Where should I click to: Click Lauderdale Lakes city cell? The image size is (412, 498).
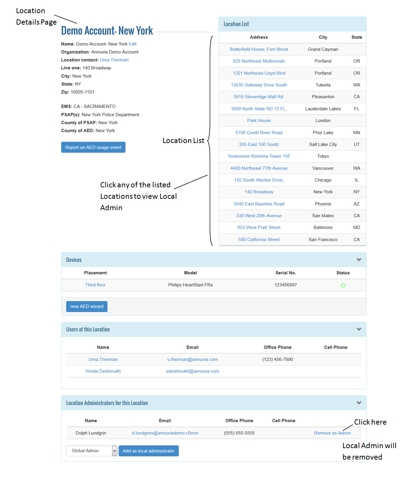pos(323,109)
